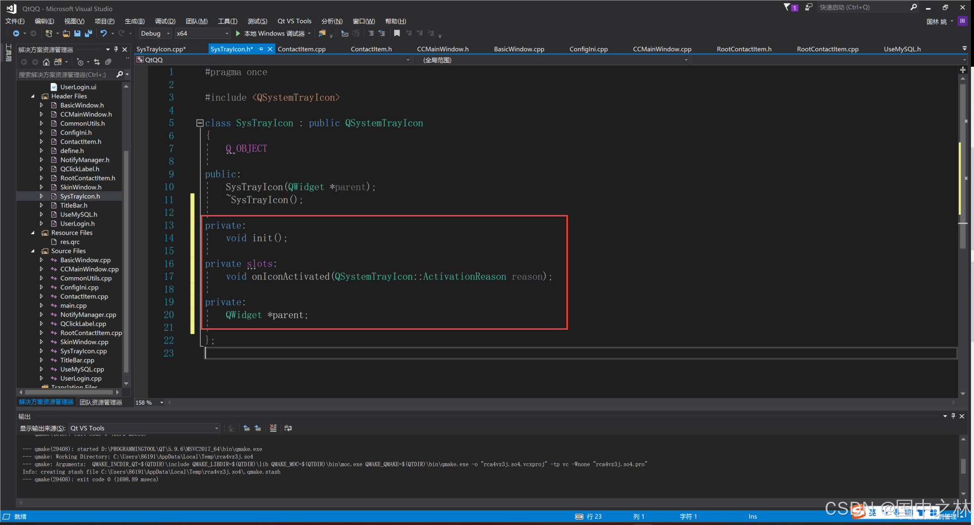Click the Home icon in Solution Explorer

pos(46,62)
